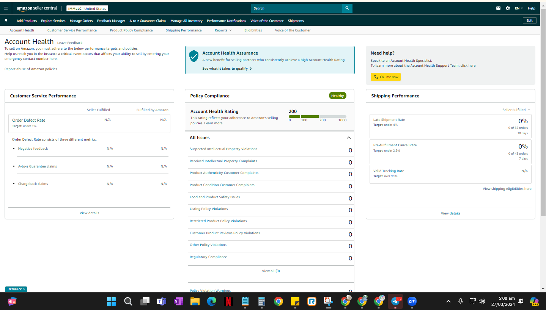
Task: Open Product Policy Compliance tab
Action: coord(131,30)
